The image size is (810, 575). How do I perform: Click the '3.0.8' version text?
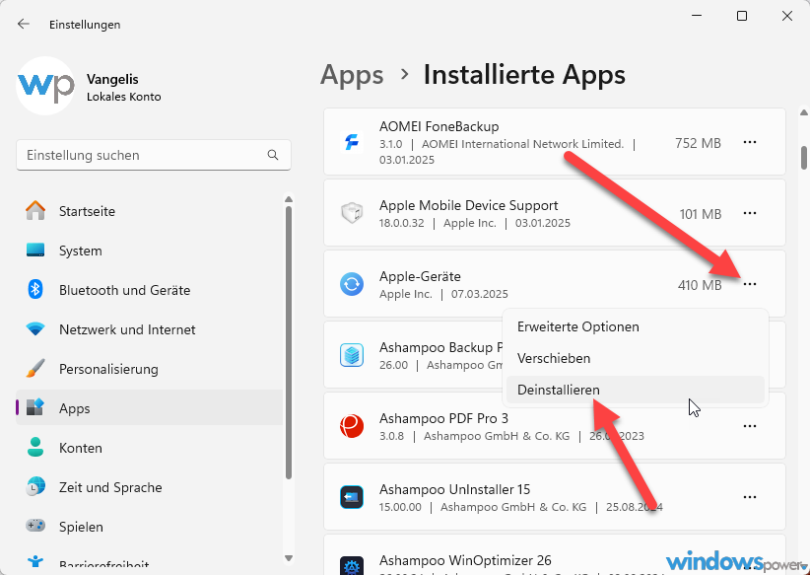pyautogui.click(x=391, y=436)
